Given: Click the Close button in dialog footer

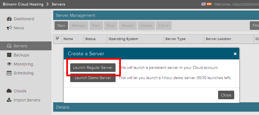Looking at the screenshot, I should (226, 95).
